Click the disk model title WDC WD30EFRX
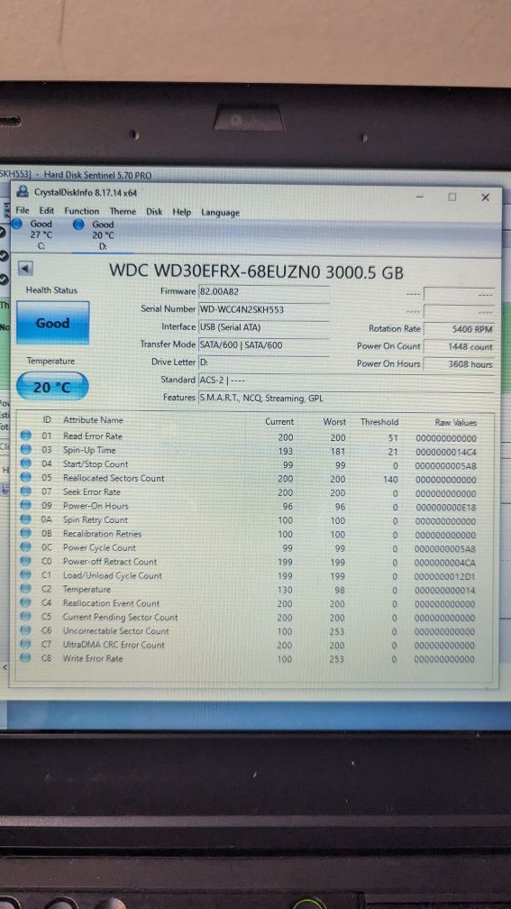 tap(256, 271)
